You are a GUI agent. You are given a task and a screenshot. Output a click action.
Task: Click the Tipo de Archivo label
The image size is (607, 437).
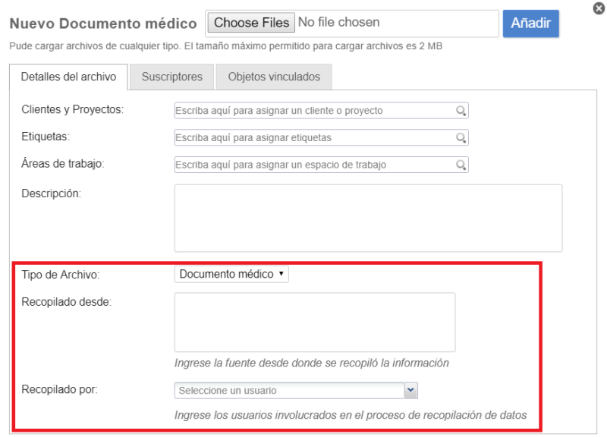coord(61,274)
